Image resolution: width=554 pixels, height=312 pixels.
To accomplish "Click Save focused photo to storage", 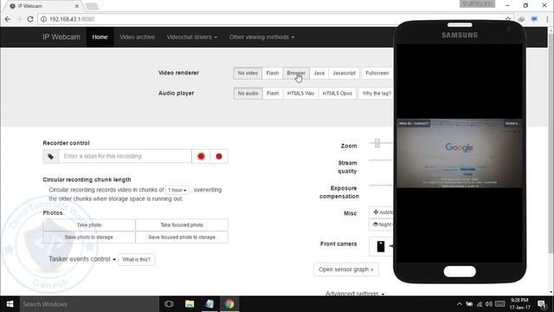I will pos(182,237).
